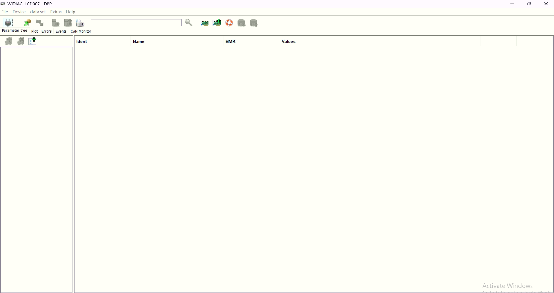Click the green circuit board icon
Image resolution: width=554 pixels, height=293 pixels.
[x=204, y=23]
